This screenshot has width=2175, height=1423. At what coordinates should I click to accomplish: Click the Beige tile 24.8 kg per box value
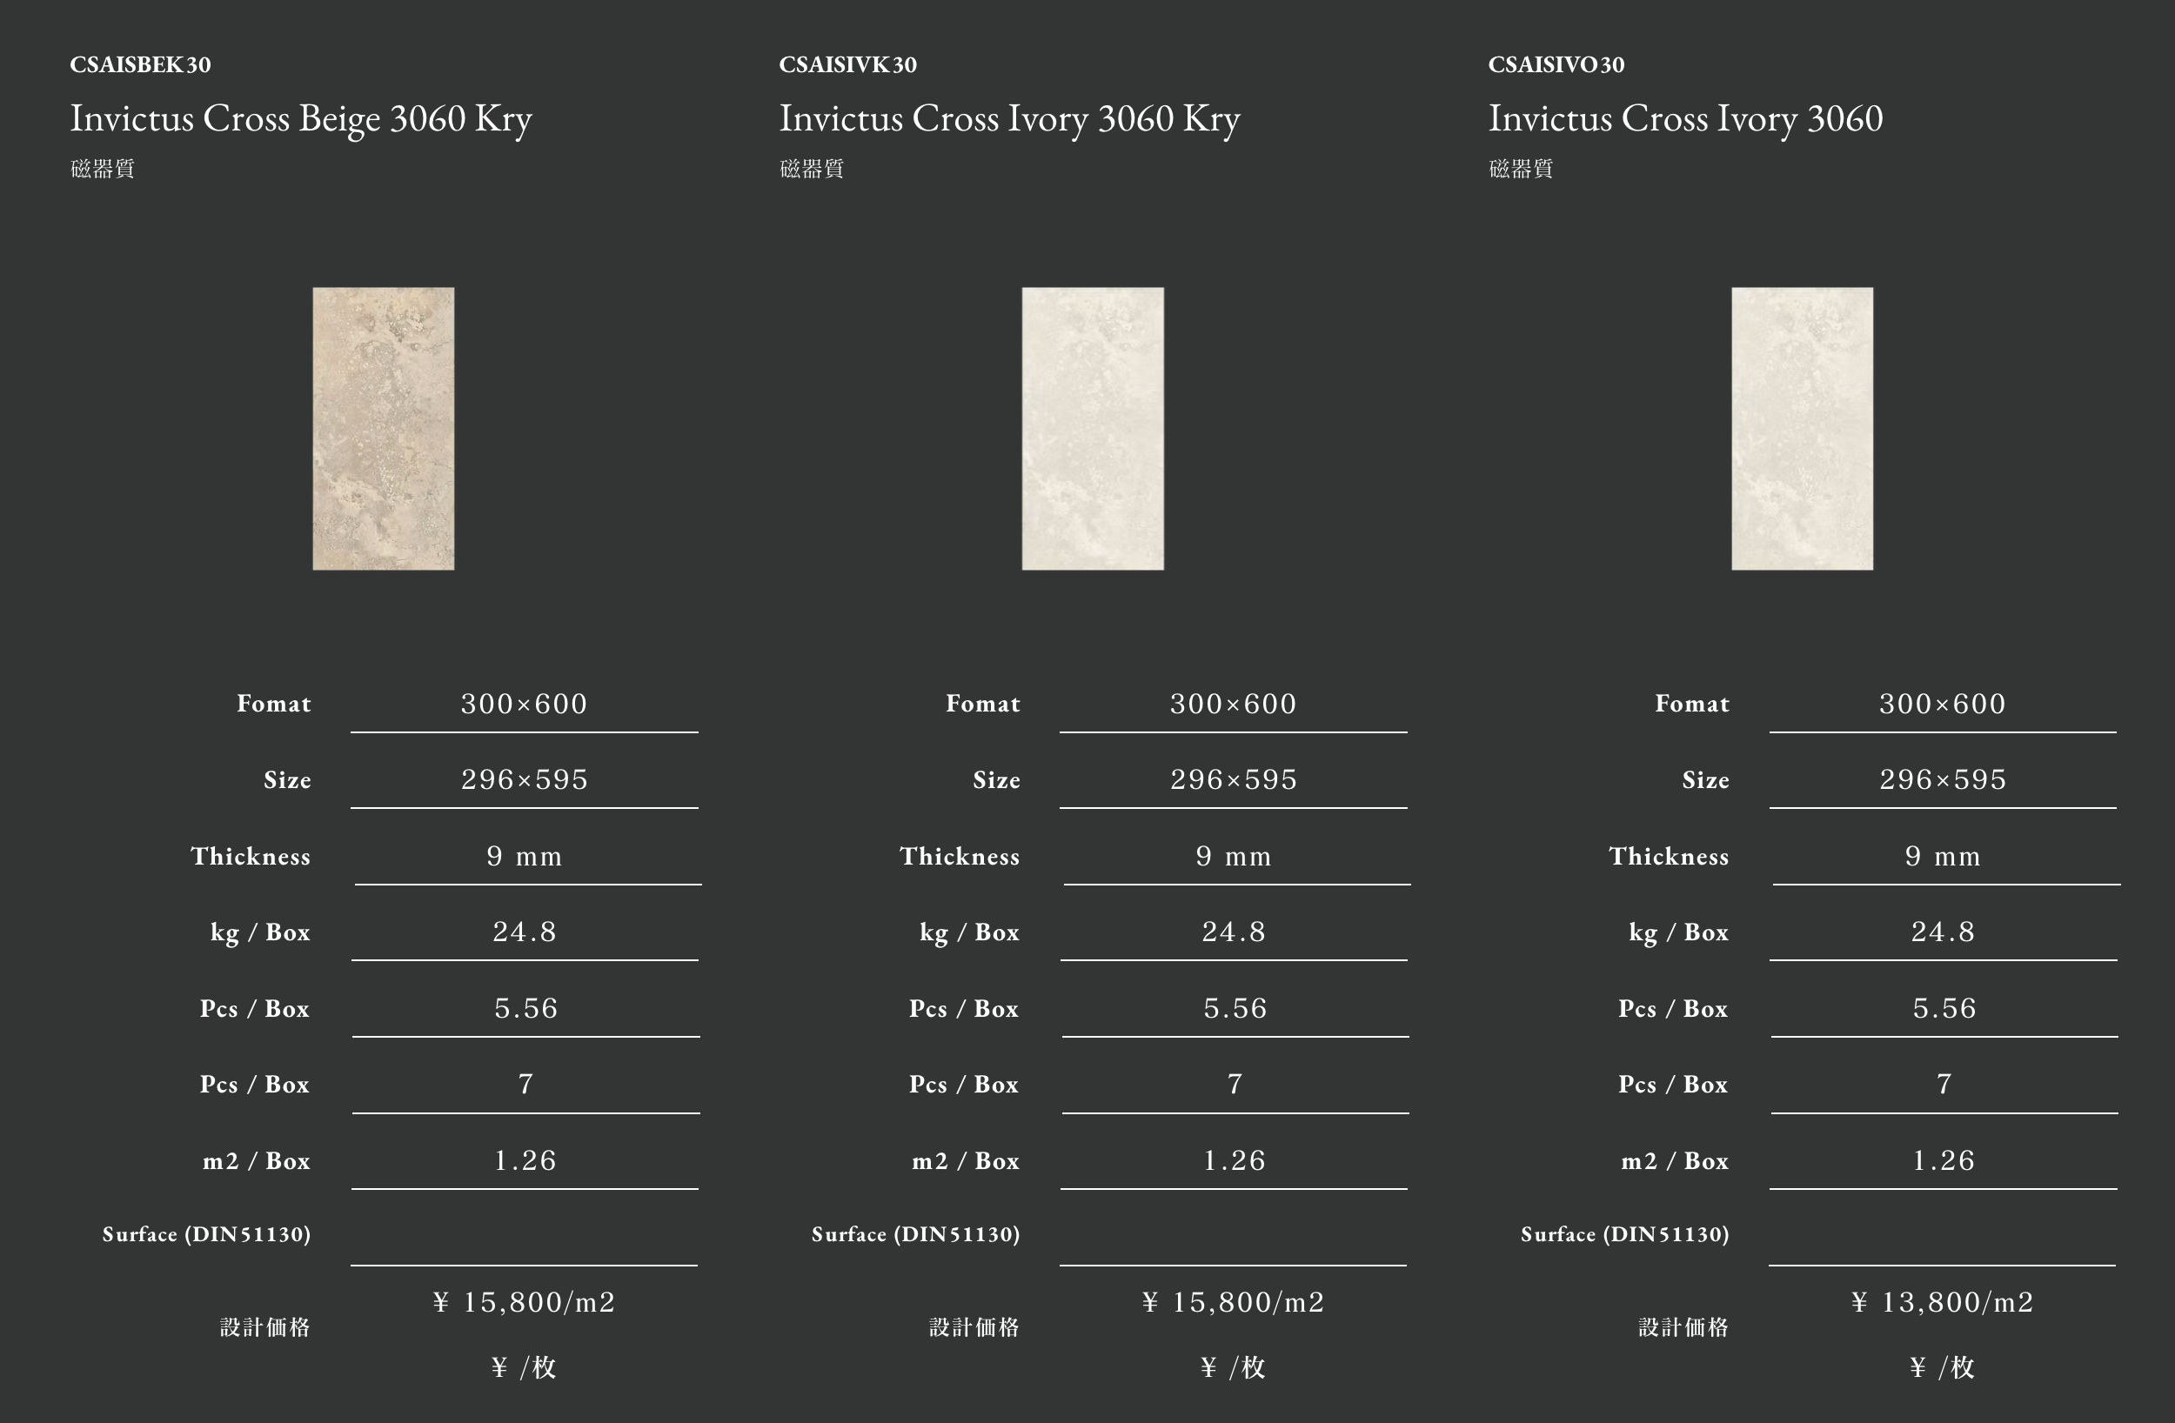(x=525, y=932)
